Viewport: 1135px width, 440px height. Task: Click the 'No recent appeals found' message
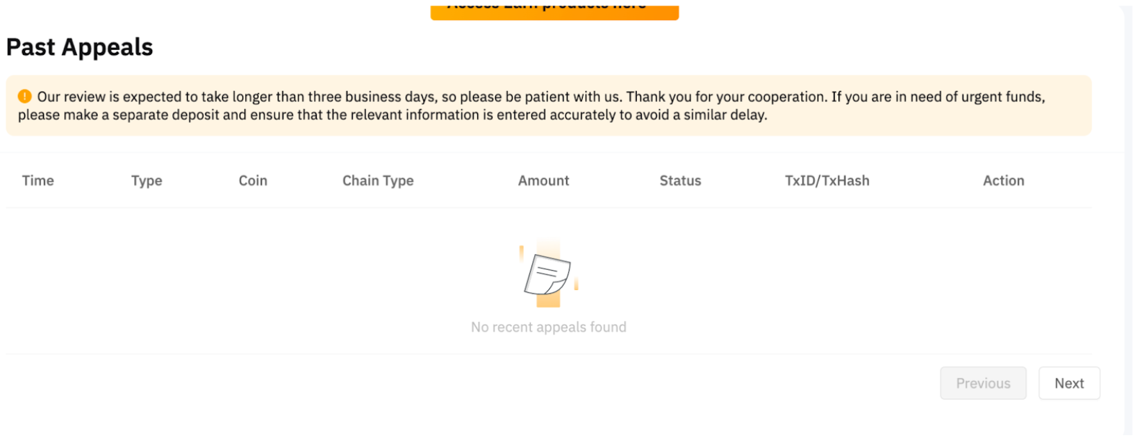[548, 327]
